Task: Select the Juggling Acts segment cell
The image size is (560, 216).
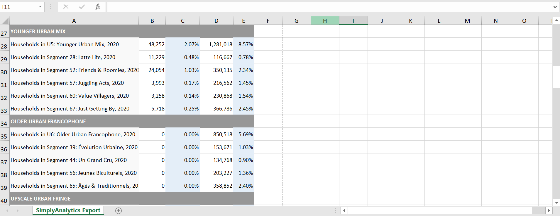Action: pos(74,83)
